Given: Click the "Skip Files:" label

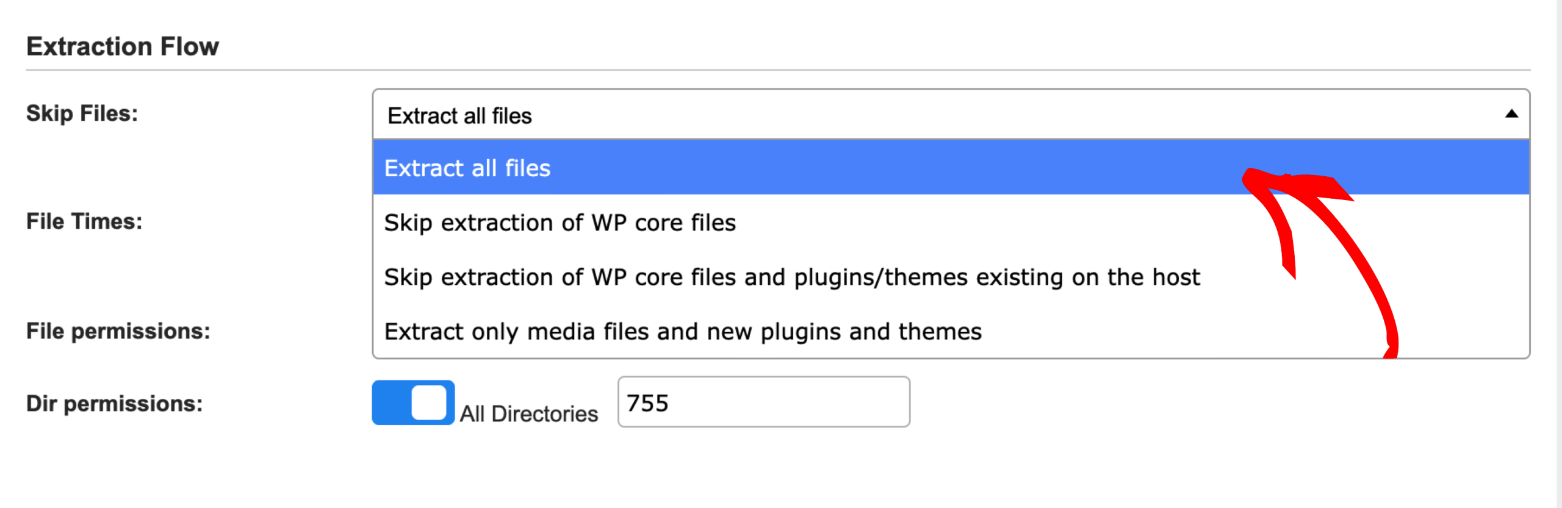Looking at the screenshot, I should click(x=82, y=113).
